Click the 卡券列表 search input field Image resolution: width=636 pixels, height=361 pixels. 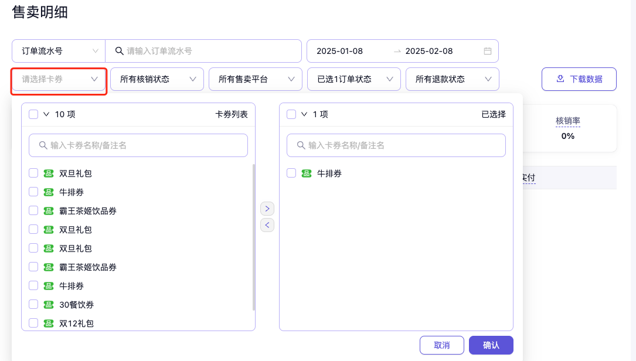[138, 145]
